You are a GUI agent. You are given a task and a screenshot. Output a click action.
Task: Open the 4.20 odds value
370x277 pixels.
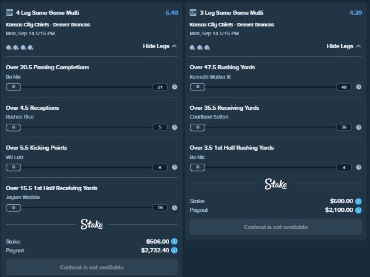(355, 12)
